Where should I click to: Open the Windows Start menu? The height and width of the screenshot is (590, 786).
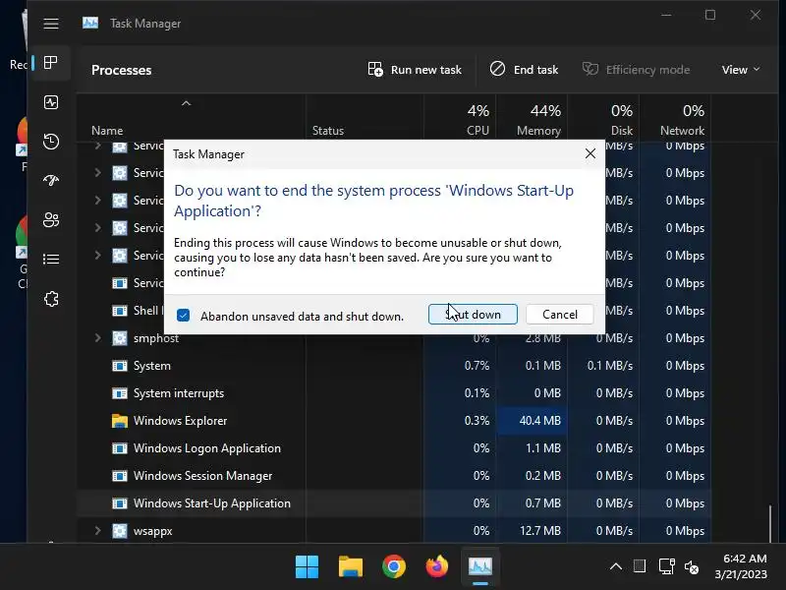[307, 567]
